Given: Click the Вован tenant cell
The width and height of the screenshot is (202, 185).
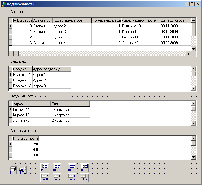Looking at the screenshot, I should coord(43,37).
